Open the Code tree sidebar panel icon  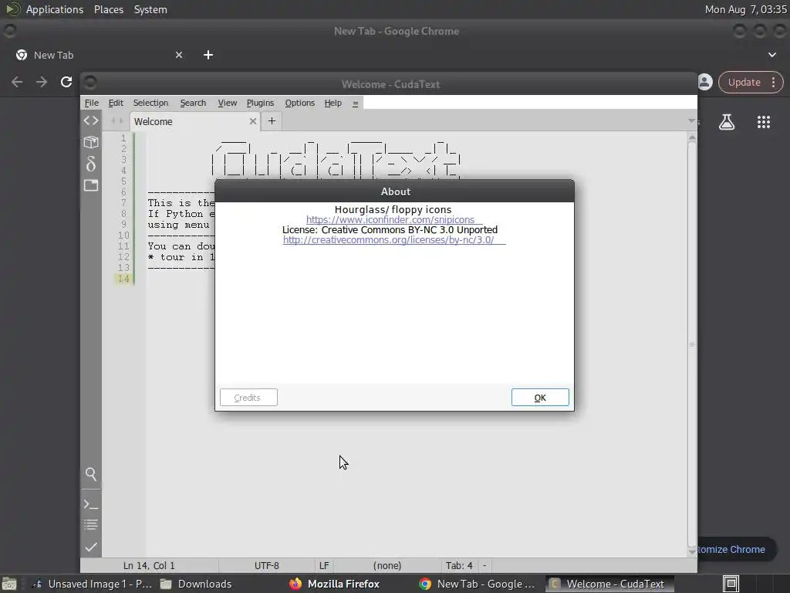[91, 120]
